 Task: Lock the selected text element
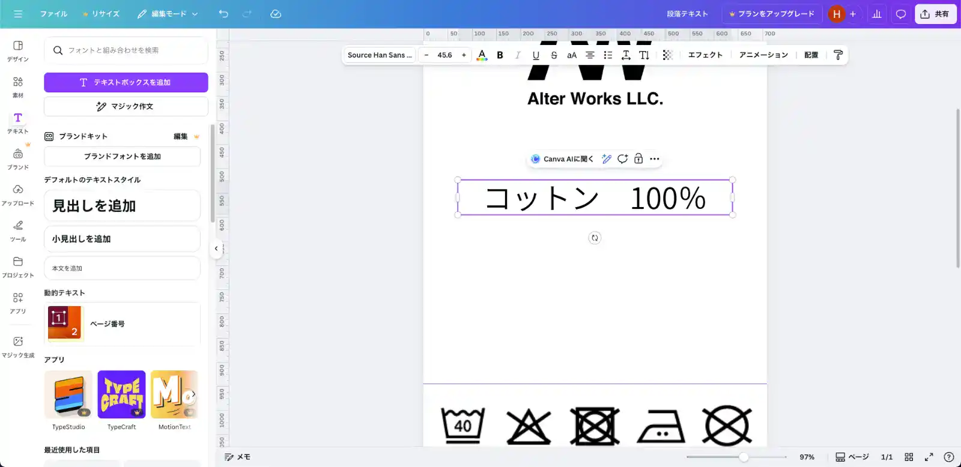click(638, 159)
